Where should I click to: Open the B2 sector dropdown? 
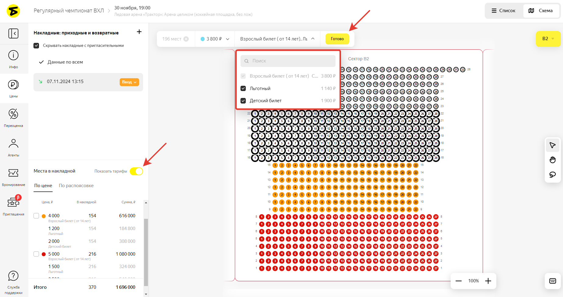point(548,39)
